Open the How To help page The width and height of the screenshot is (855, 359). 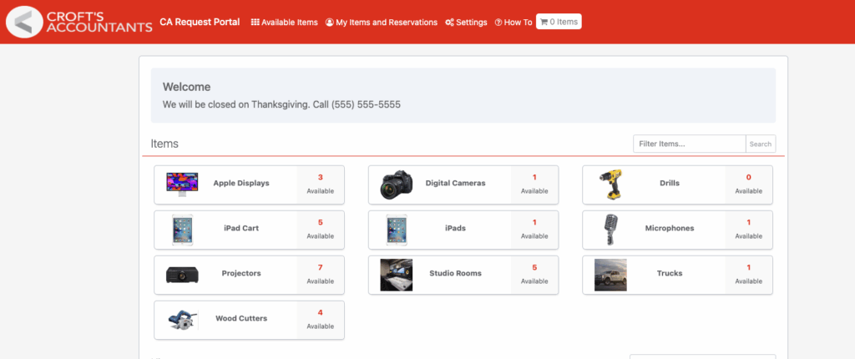click(513, 23)
